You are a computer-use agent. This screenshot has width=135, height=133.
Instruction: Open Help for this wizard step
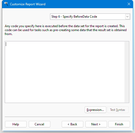click(16, 124)
